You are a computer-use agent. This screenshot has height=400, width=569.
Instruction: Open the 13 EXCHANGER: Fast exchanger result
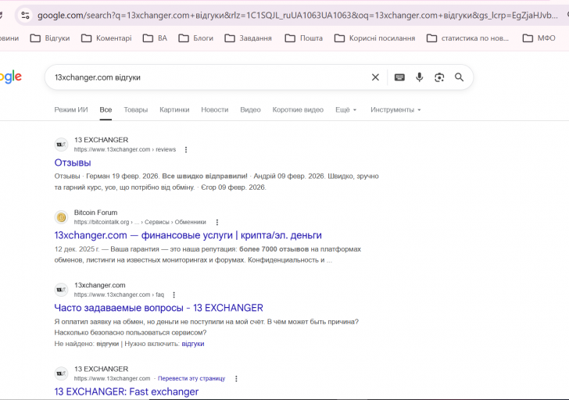click(x=127, y=391)
